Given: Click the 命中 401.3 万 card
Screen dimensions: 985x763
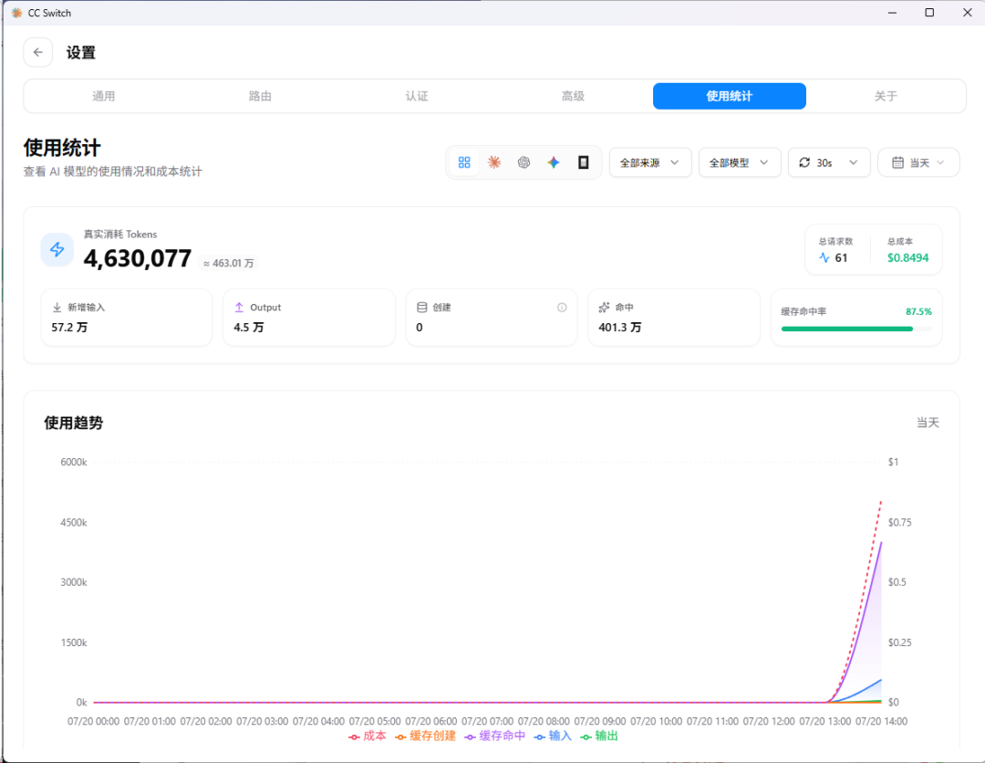Looking at the screenshot, I should pos(674,318).
